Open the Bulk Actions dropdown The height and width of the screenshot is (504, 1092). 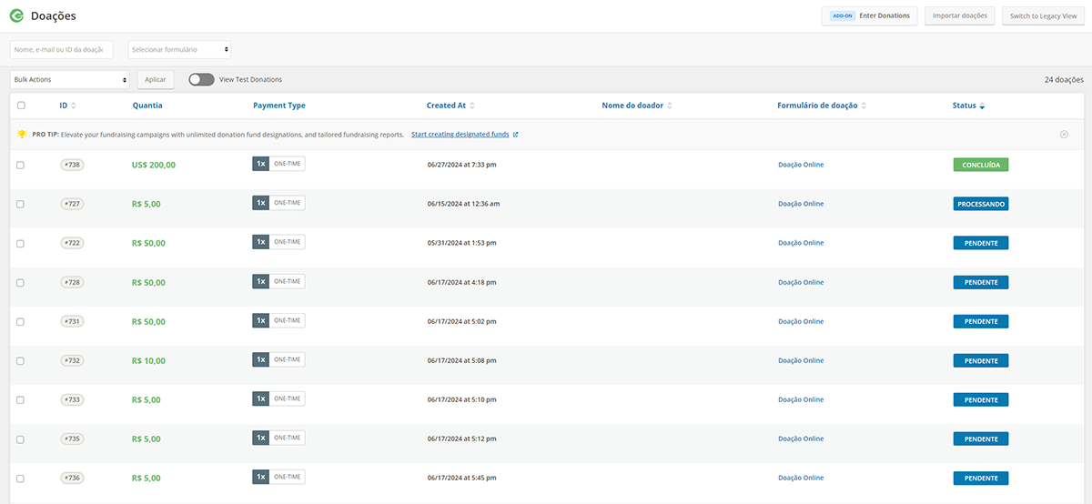(x=70, y=80)
